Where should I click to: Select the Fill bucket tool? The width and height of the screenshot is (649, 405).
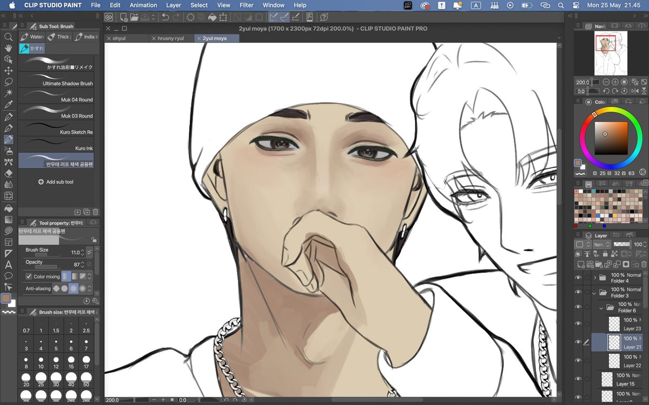pyautogui.click(x=8, y=208)
